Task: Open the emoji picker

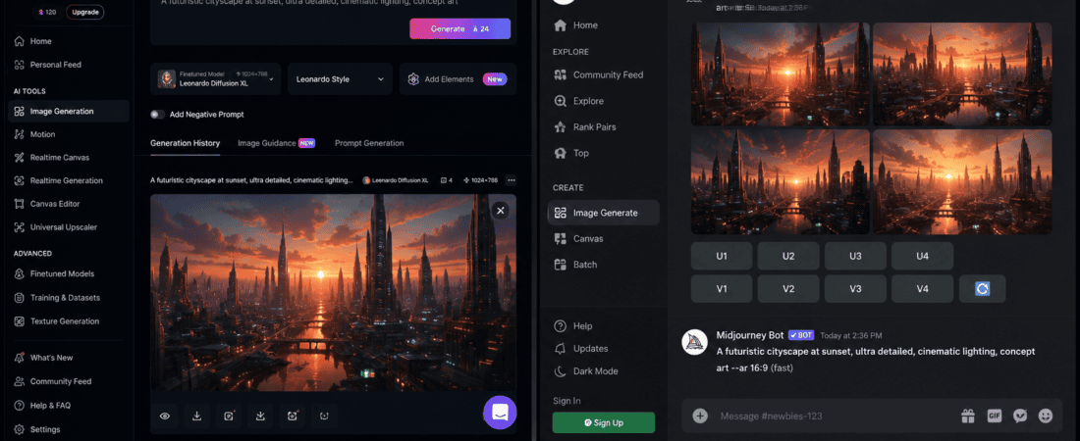Action: (x=1046, y=416)
